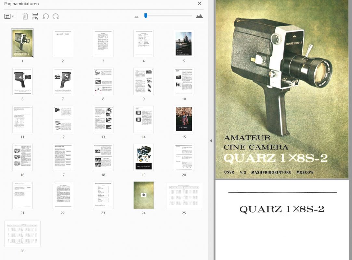Rotate pages clockwise
Image resolution: width=352 pixels, height=260 pixels.
pyautogui.click(x=56, y=16)
